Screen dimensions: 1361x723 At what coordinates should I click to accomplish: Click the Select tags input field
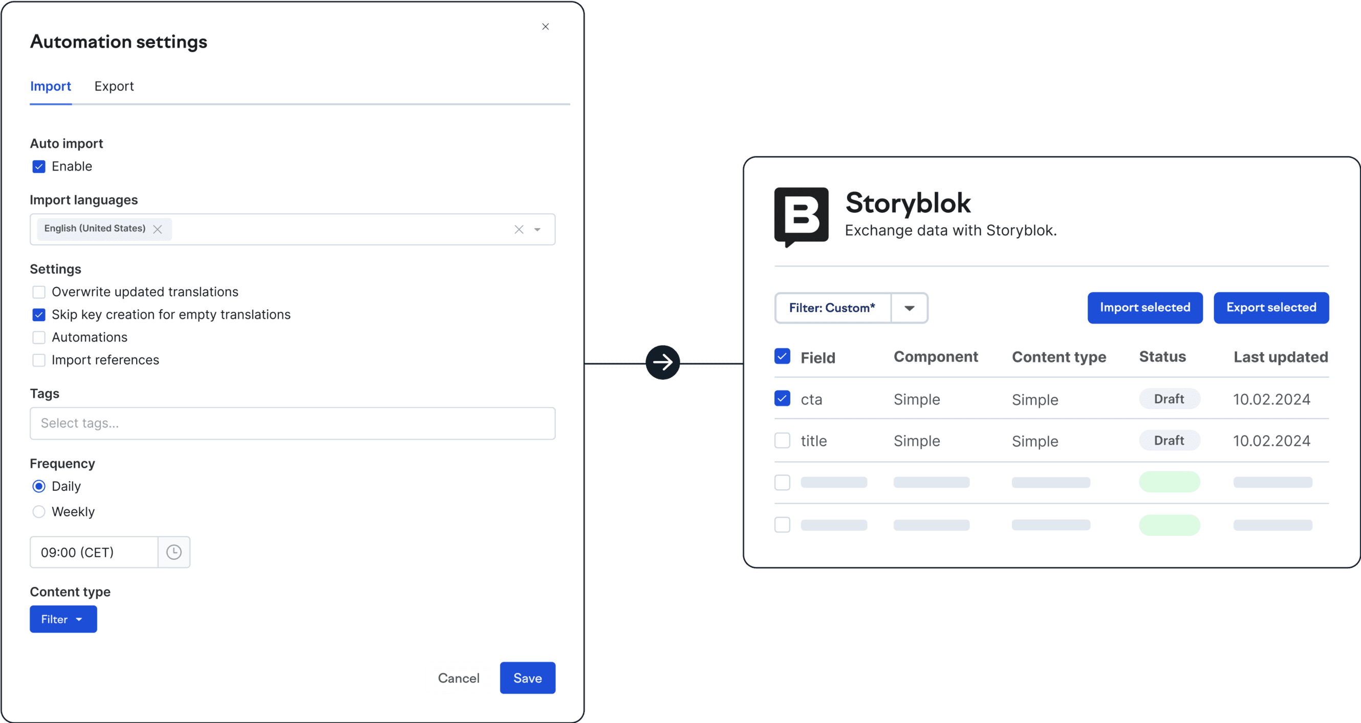[x=292, y=423]
